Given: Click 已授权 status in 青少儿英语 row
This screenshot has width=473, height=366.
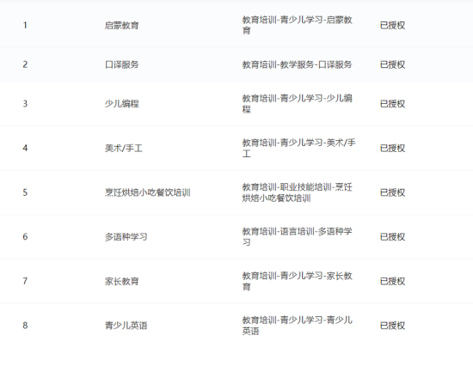Looking at the screenshot, I should [392, 326].
